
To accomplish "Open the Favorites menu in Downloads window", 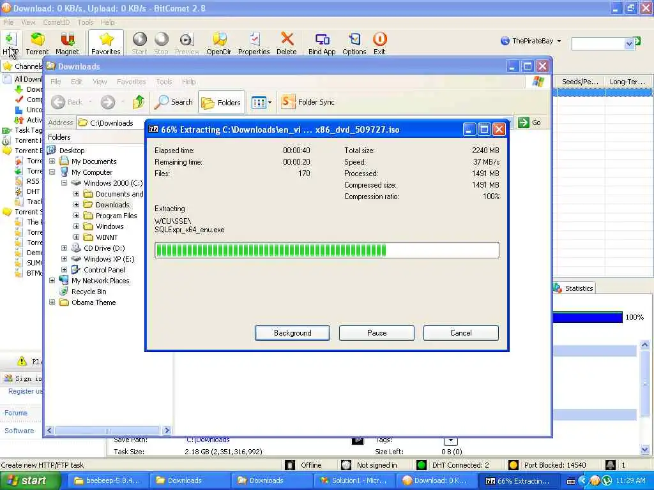I will point(132,82).
